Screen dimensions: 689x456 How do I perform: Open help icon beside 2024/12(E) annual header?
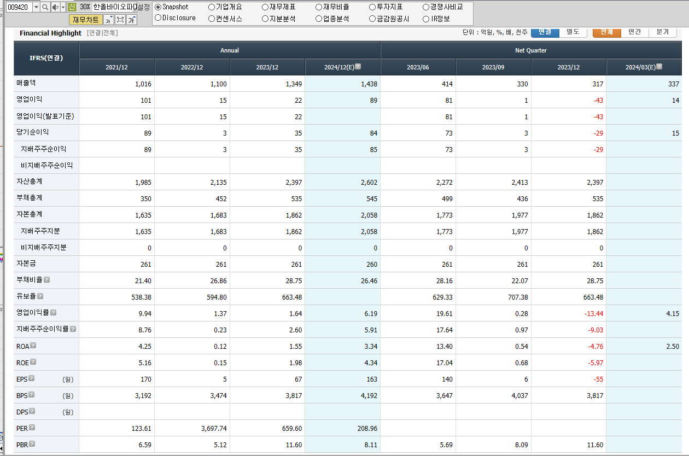pyautogui.click(x=358, y=67)
